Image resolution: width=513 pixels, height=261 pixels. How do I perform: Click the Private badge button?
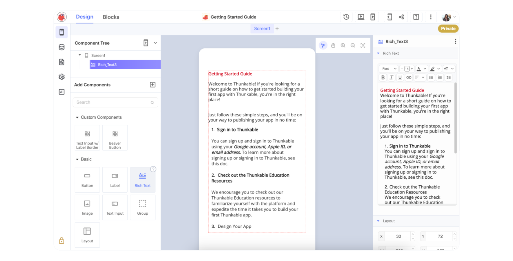[x=448, y=28]
